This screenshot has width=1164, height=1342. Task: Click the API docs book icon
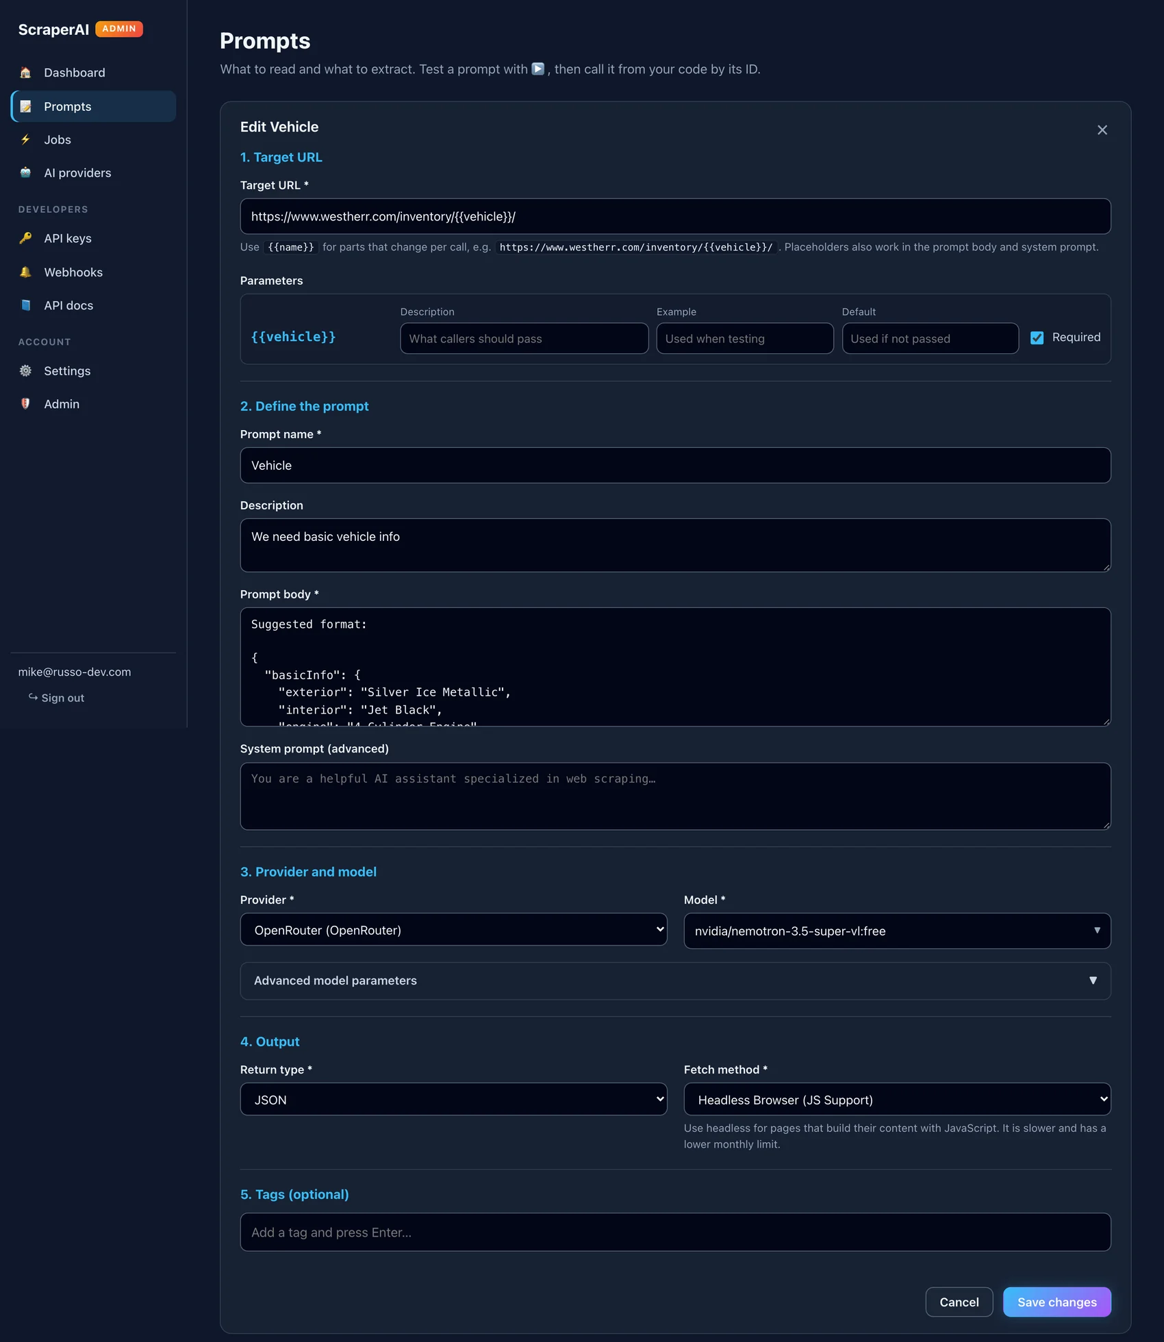click(25, 305)
